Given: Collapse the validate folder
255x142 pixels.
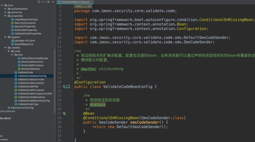Looking at the screenshot, I should pos(5,48).
